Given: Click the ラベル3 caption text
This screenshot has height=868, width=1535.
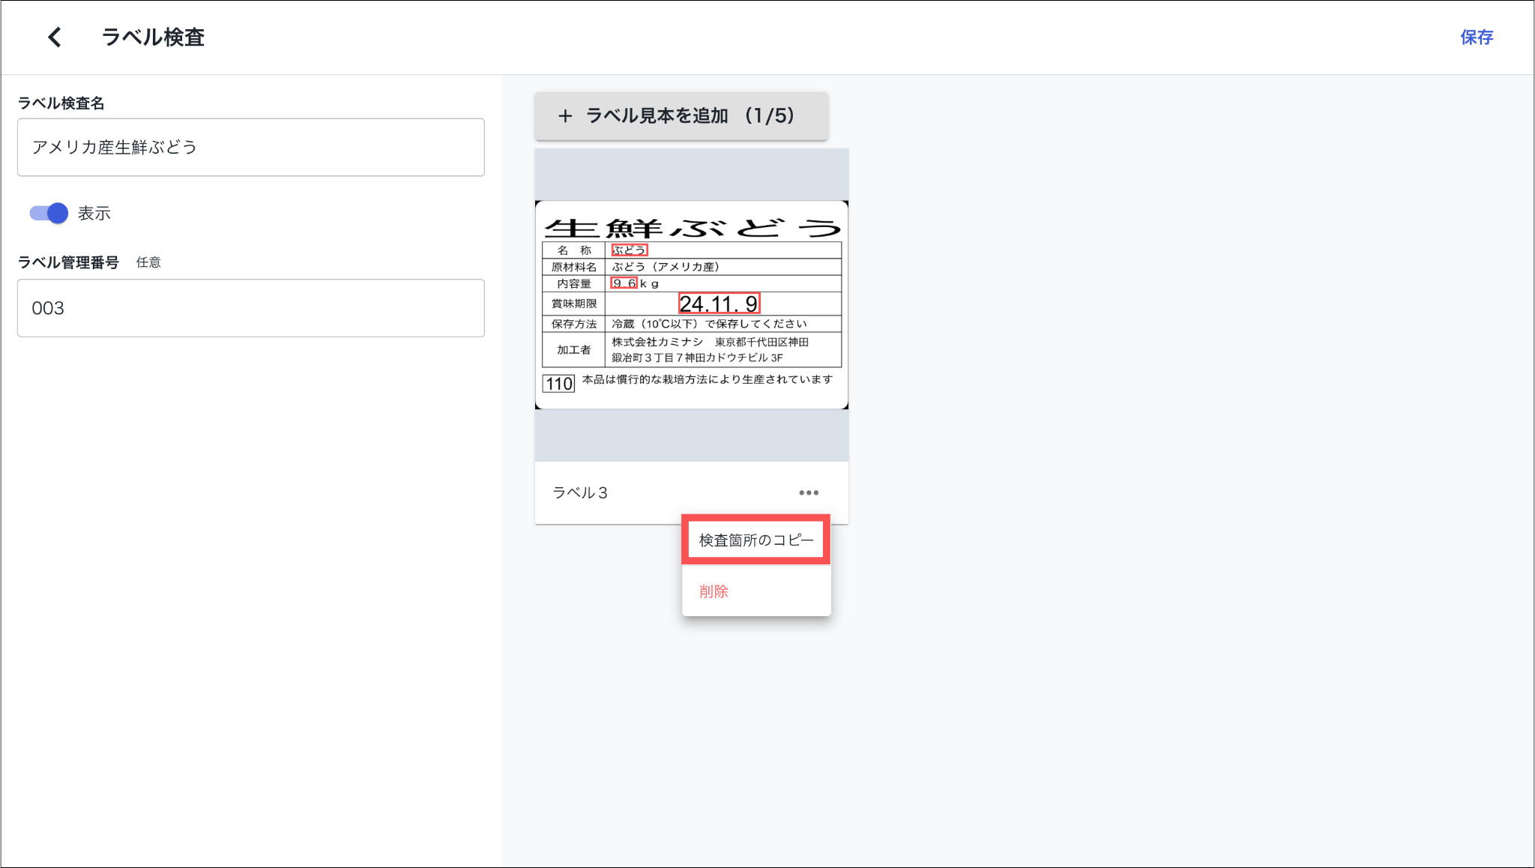Looking at the screenshot, I should pyautogui.click(x=580, y=492).
